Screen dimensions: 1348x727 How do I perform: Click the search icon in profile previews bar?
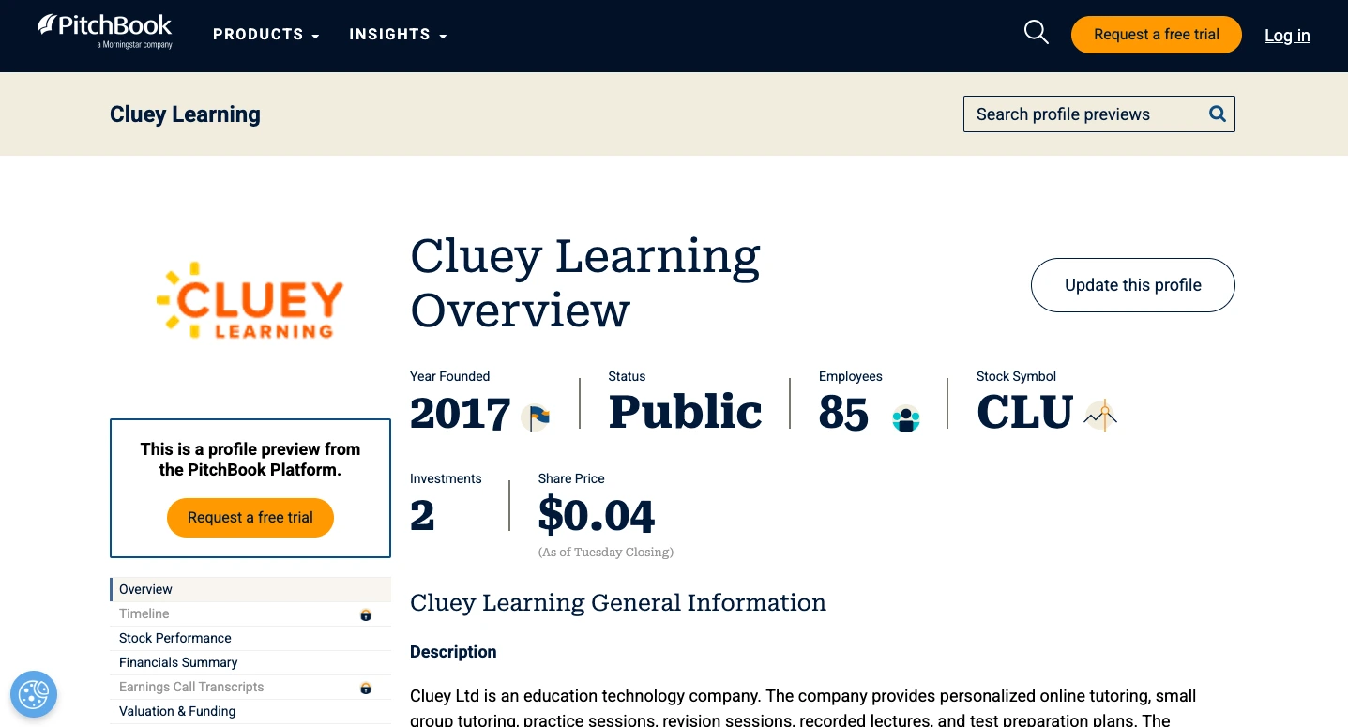pyautogui.click(x=1217, y=114)
